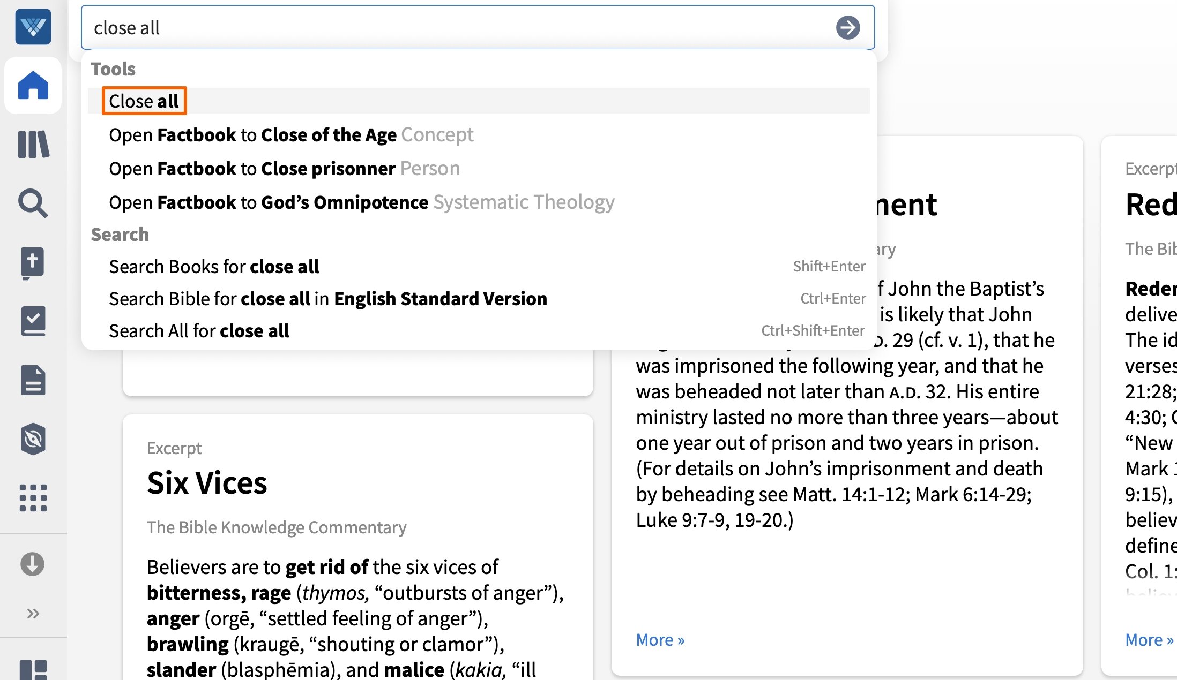The height and width of the screenshot is (680, 1177).
Task: Select the 'Close all' tools command
Action: pos(144,101)
